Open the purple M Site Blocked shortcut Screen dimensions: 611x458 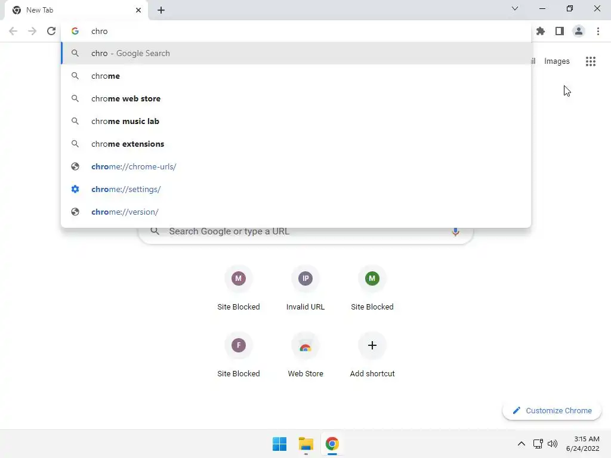pyautogui.click(x=239, y=289)
